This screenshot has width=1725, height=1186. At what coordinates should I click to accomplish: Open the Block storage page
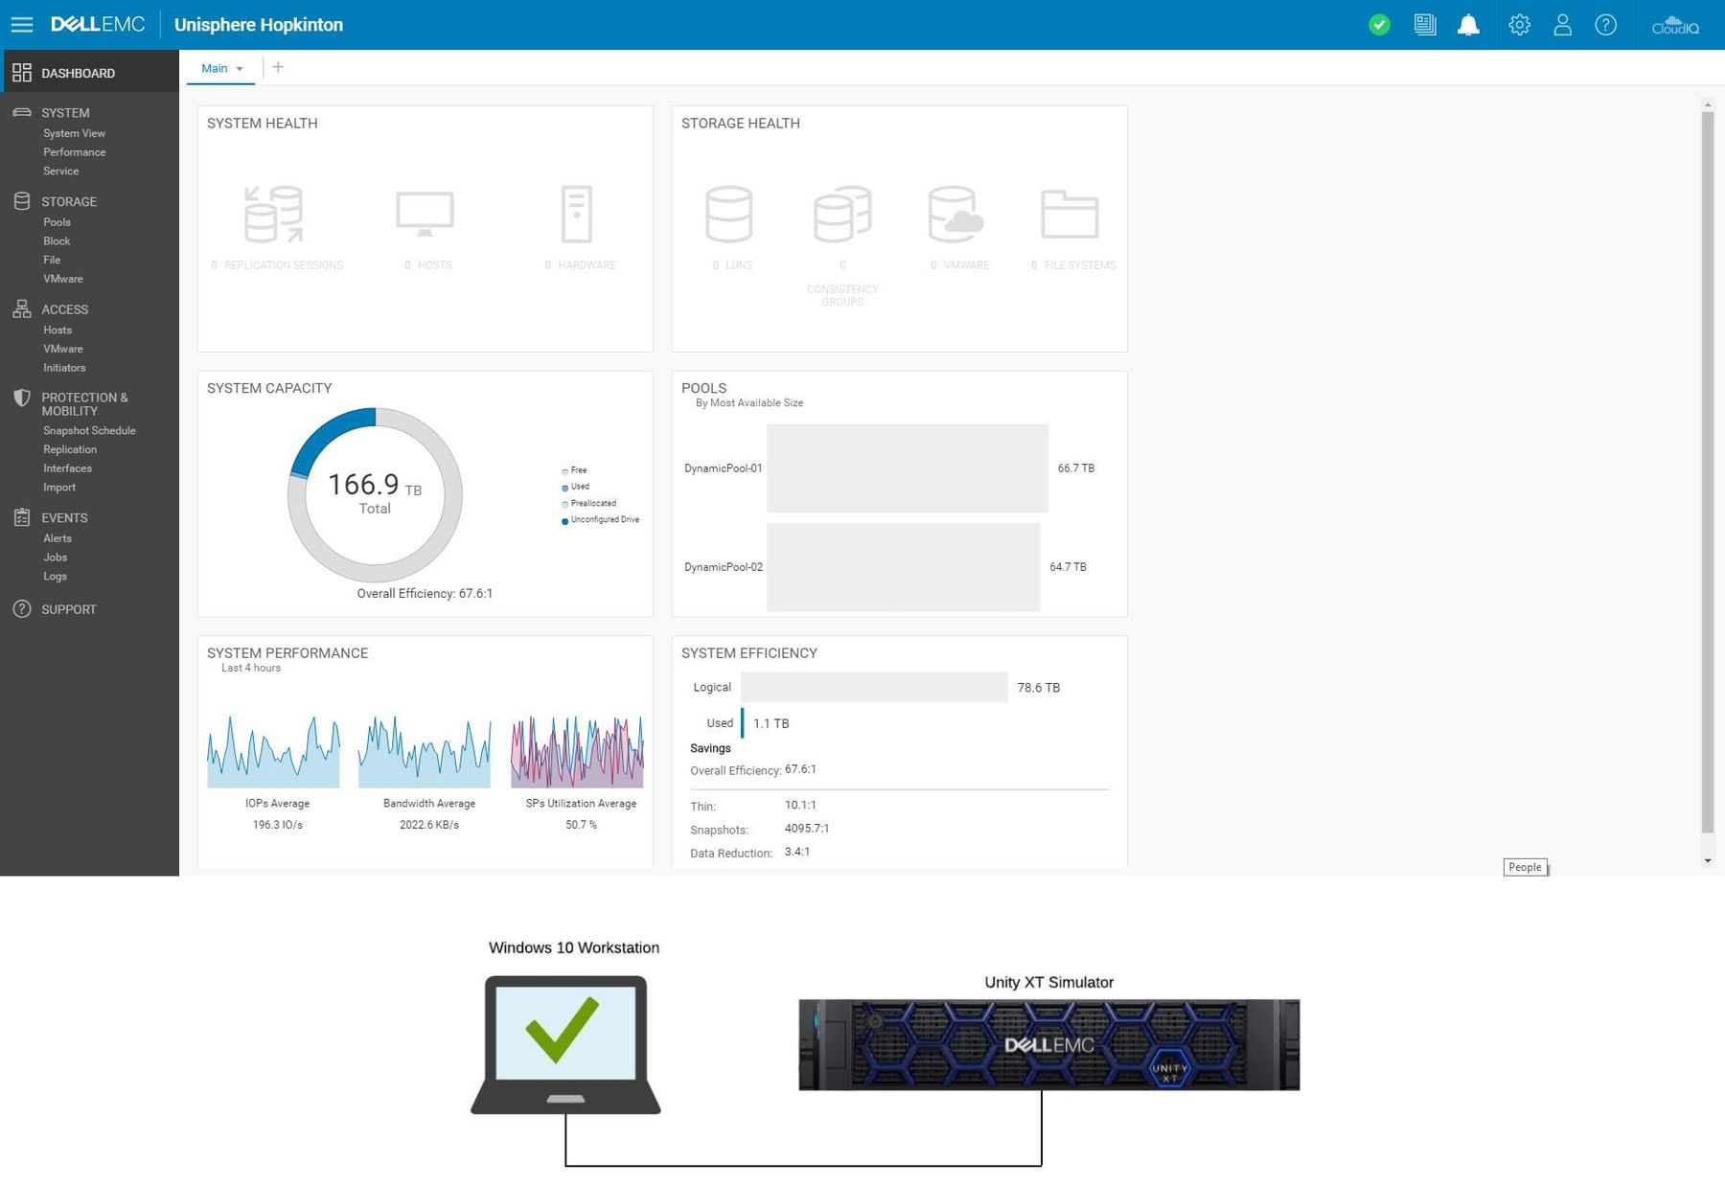[x=57, y=241]
